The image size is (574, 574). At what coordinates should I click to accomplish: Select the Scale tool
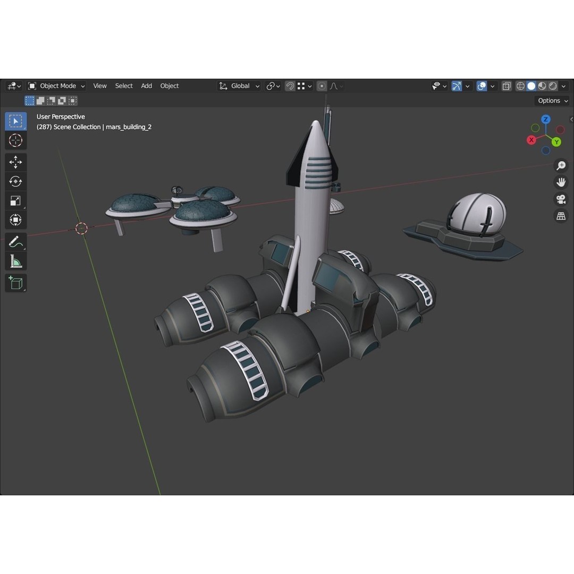15,200
